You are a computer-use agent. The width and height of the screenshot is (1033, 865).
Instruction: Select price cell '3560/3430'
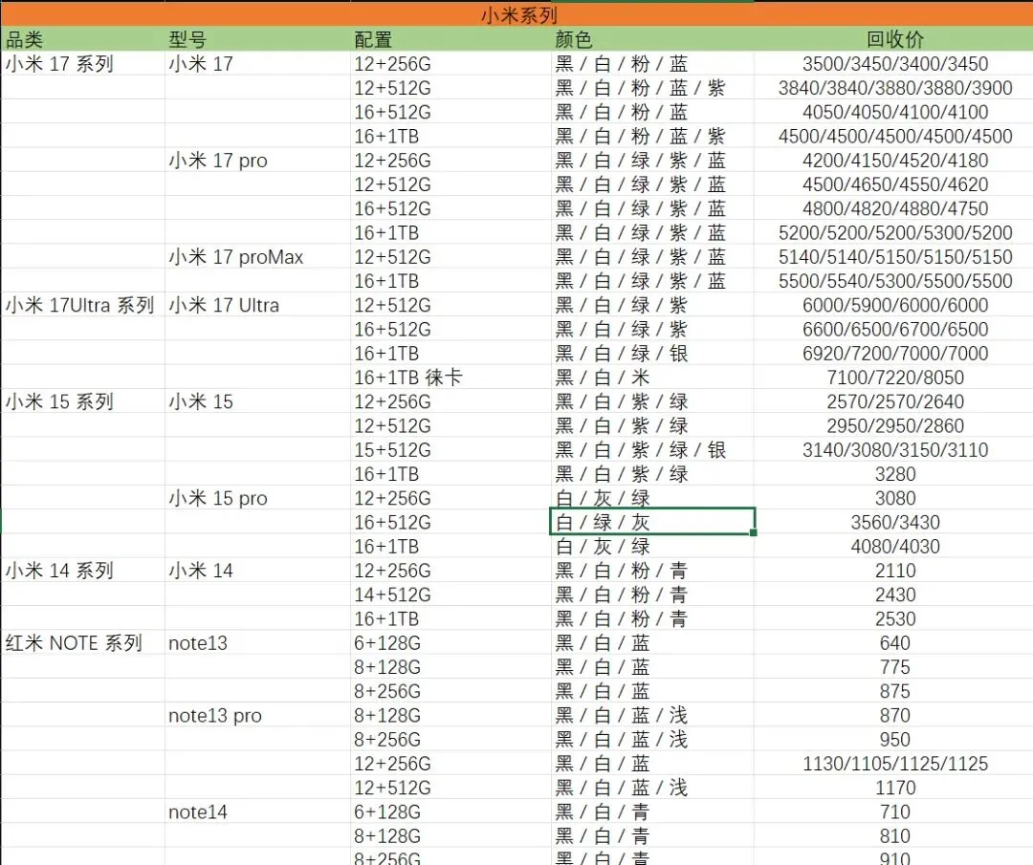(894, 523)
